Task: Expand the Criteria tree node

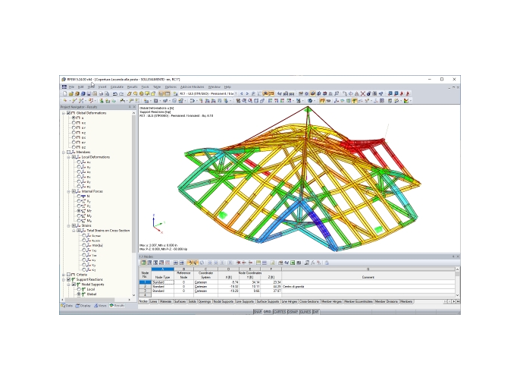Action: click(x=64, y=275)
